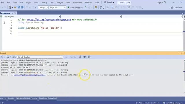Open the Extensions menu
Viewport: 185px width, 104px height.
77,3
